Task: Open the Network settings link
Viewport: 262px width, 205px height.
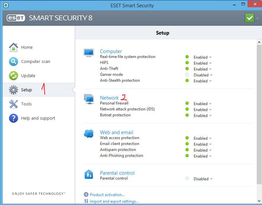Action: 109,98
